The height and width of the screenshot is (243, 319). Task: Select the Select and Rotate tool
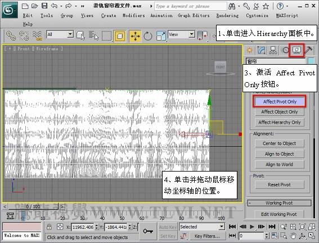pyautogui.click(x=148, y=36)
